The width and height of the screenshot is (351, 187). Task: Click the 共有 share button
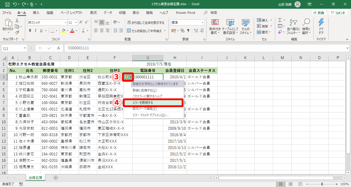click(319, 13)
